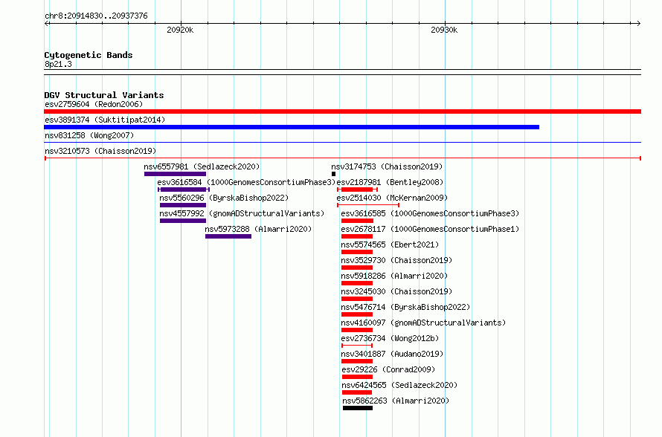The image size is (662, 437).
Task: Click the left arrow of the coordinate ruler
Action: pos(47,24)
